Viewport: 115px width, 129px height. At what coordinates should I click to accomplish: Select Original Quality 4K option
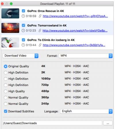click(x=5, y=66)
